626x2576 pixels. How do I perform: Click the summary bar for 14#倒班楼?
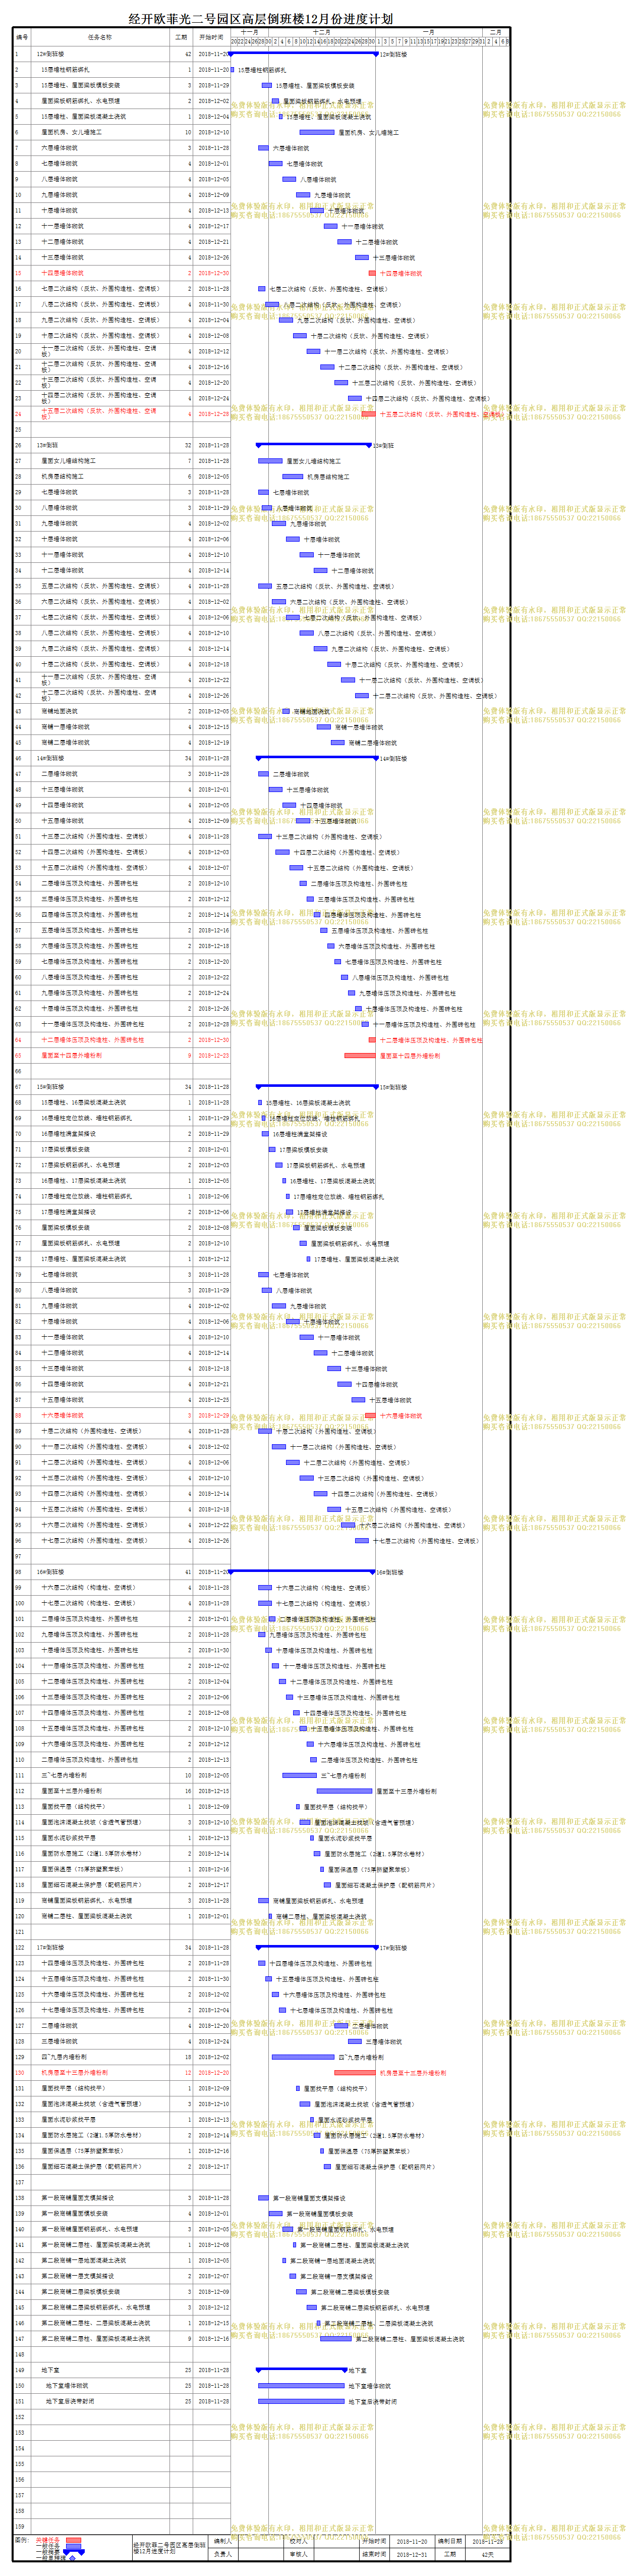[x=317, y=757]
